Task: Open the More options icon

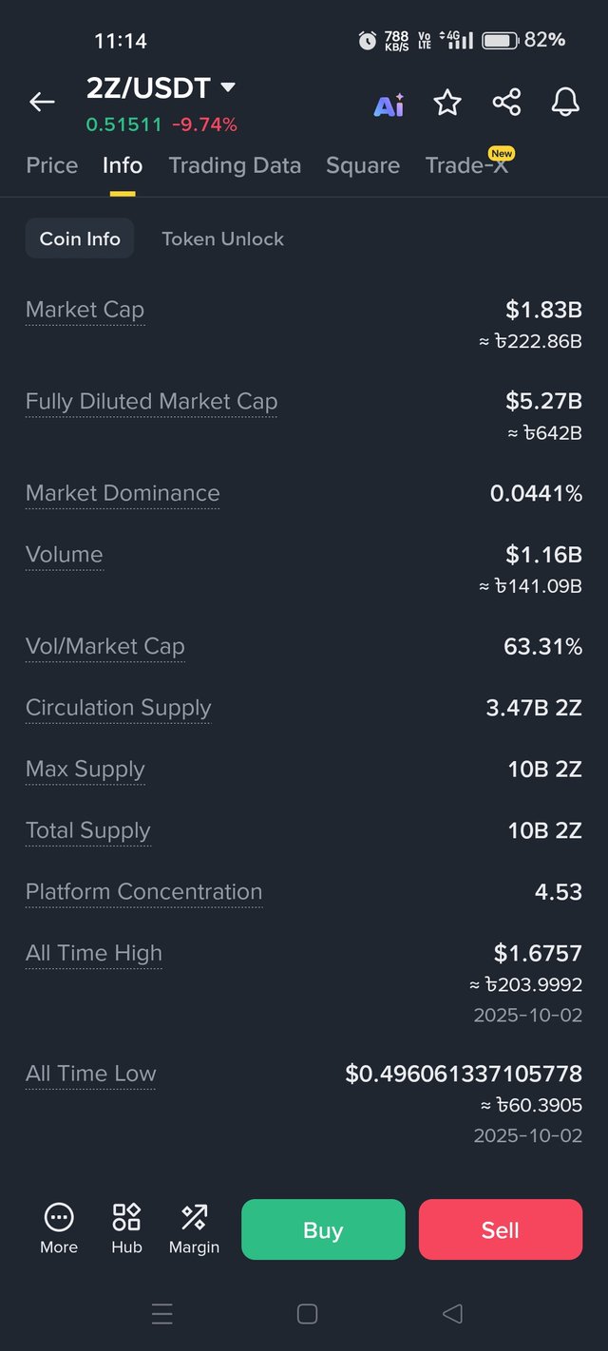Action: click(59, 1227)
